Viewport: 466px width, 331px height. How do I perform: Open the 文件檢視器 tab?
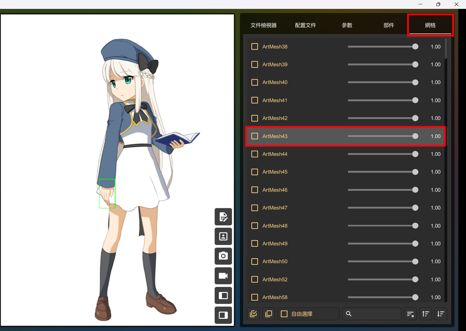[x=263, y=25]
